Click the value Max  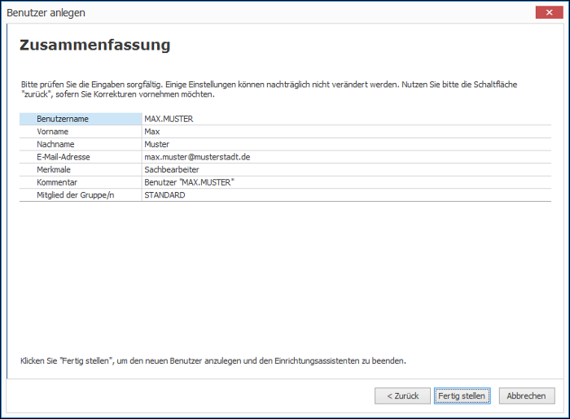152,132
